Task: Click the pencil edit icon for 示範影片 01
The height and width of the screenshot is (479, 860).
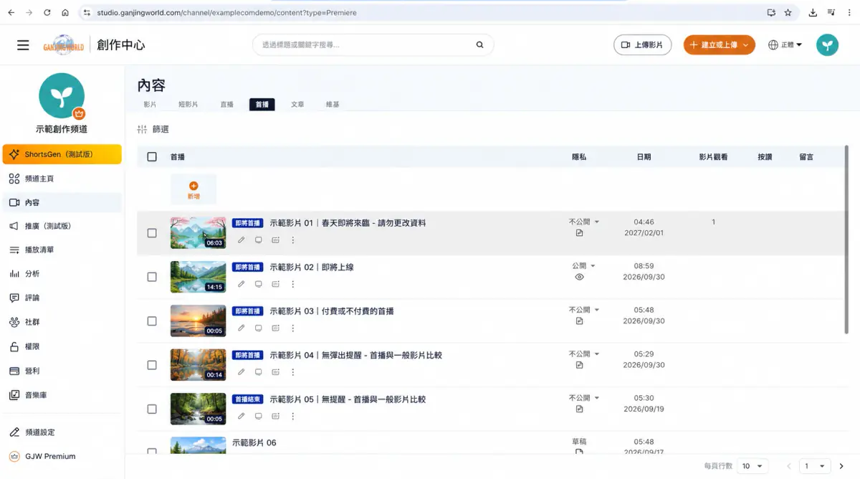Action: [242, 240]
